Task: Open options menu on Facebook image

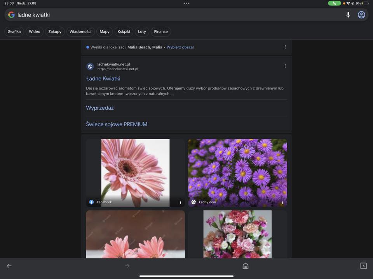Action: coord(180,202)
